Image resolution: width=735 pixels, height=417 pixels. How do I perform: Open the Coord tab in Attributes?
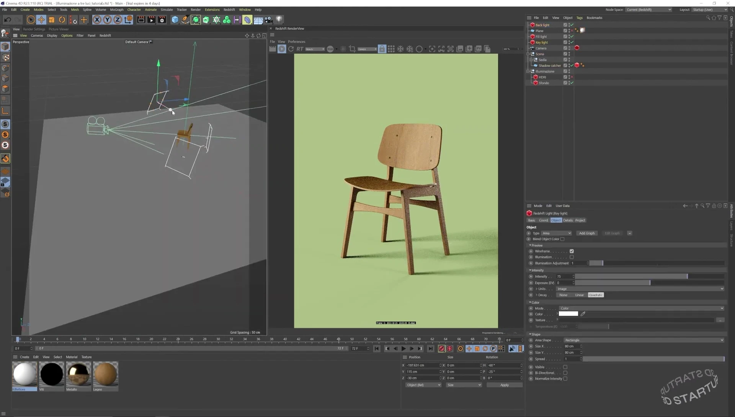(x=543, y=220)
